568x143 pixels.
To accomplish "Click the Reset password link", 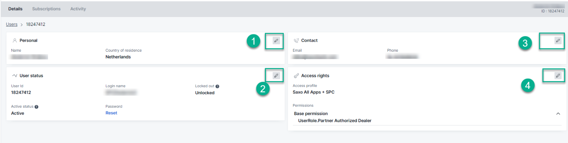I will coord(111,113).
